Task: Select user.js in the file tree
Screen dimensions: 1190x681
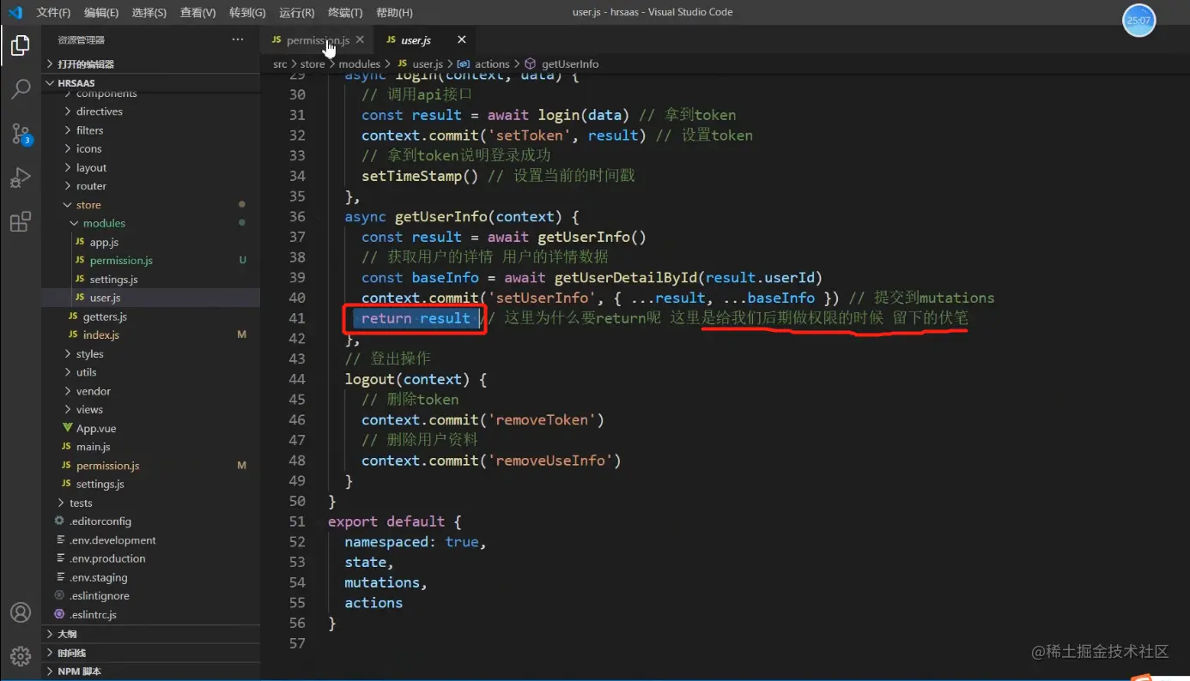Action: pyautogui.click(x=151, y=298)
